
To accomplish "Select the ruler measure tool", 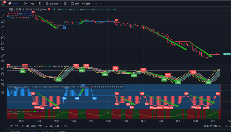I will coord(3,56).
